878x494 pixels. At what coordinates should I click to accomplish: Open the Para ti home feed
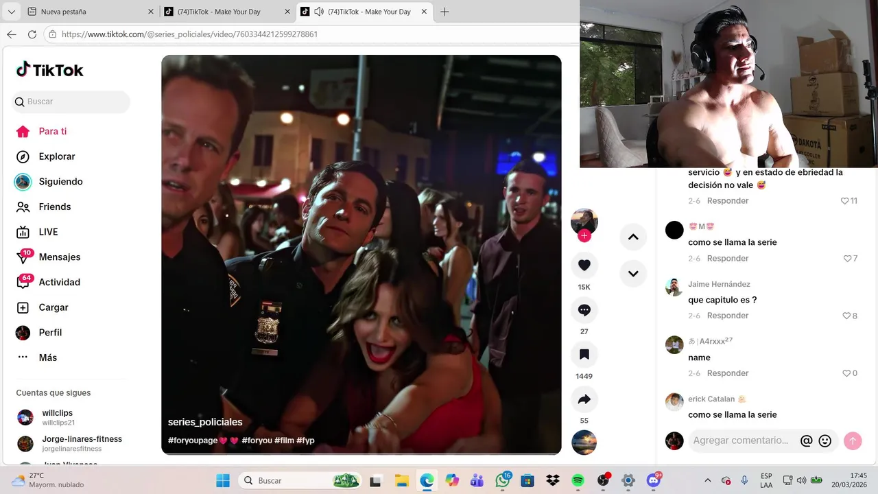42,131
